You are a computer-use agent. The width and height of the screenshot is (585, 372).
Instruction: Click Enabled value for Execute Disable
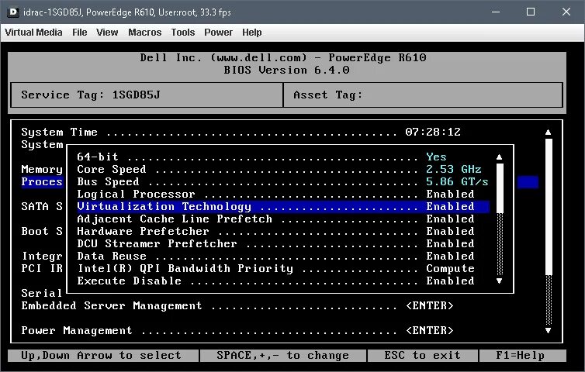pos(450,281)
